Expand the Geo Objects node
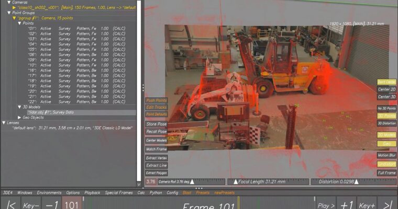Image resolution: width=398 pixels, height=209 pixels. [x=20, y=118]
